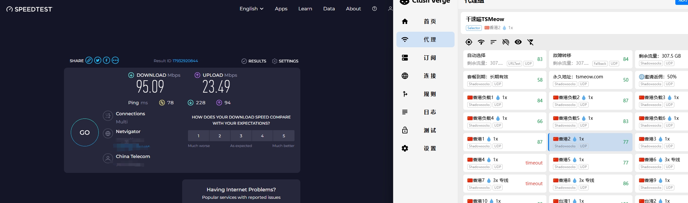Share the result on Twitter
The width and height of the screenshot is (688, 203).
pos(98,61)
